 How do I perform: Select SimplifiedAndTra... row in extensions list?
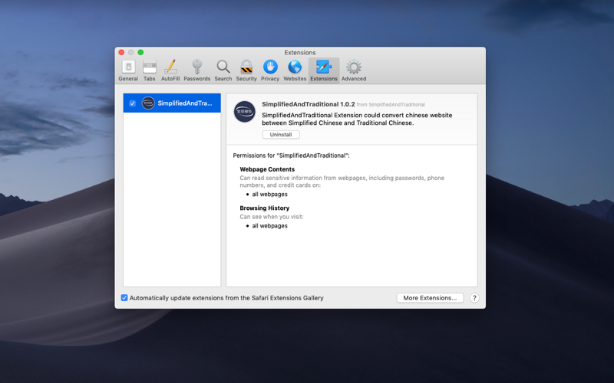pyautogui.click(x=172, y=103)
